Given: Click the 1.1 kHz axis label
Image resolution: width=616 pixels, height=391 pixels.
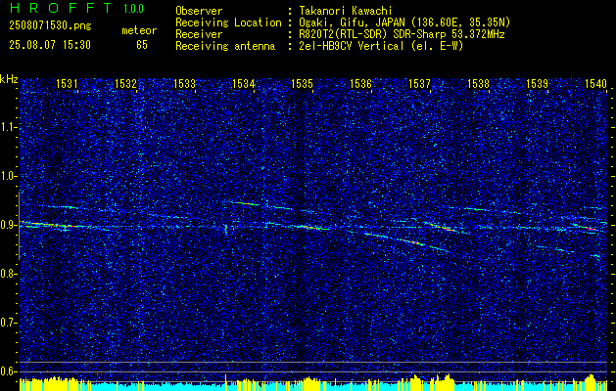Looking at the screenshot, I should click(7, 127).
